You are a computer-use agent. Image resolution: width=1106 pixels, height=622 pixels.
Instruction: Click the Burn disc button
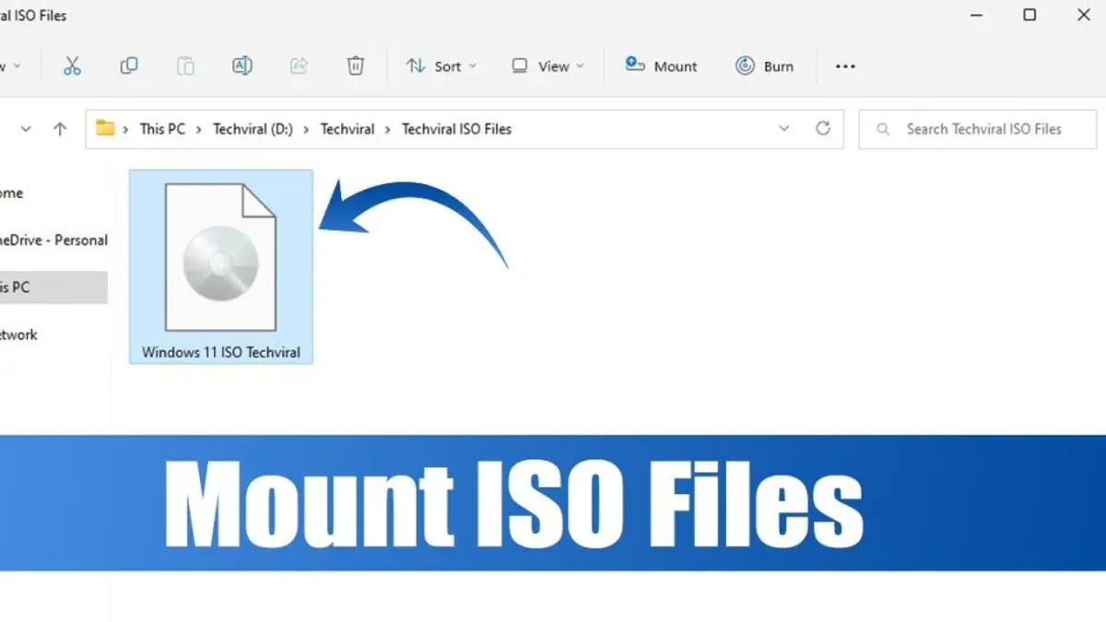coord(764,66)
